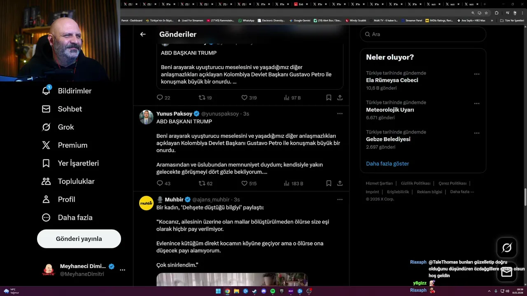Expand Daha fazla menu in sidebar
Screen dimensions: 527x296
click(67, 217)
